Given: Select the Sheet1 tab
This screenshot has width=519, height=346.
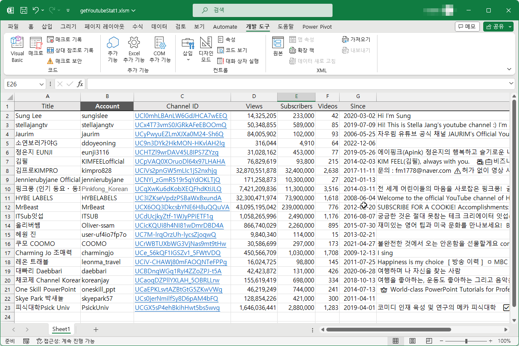Looking at the screenshot, I should coord(61,329).
